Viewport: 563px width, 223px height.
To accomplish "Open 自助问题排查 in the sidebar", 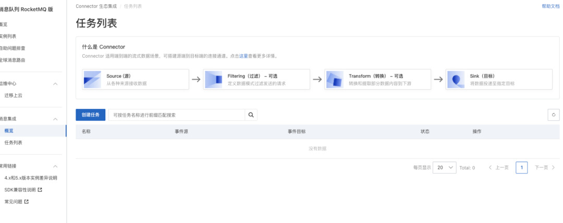I will tap(13, 48).
